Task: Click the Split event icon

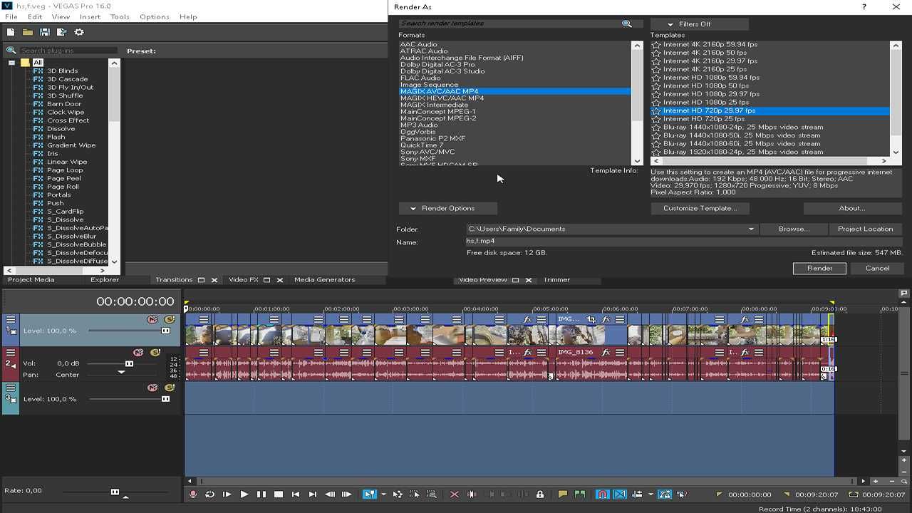Action: 472,494
